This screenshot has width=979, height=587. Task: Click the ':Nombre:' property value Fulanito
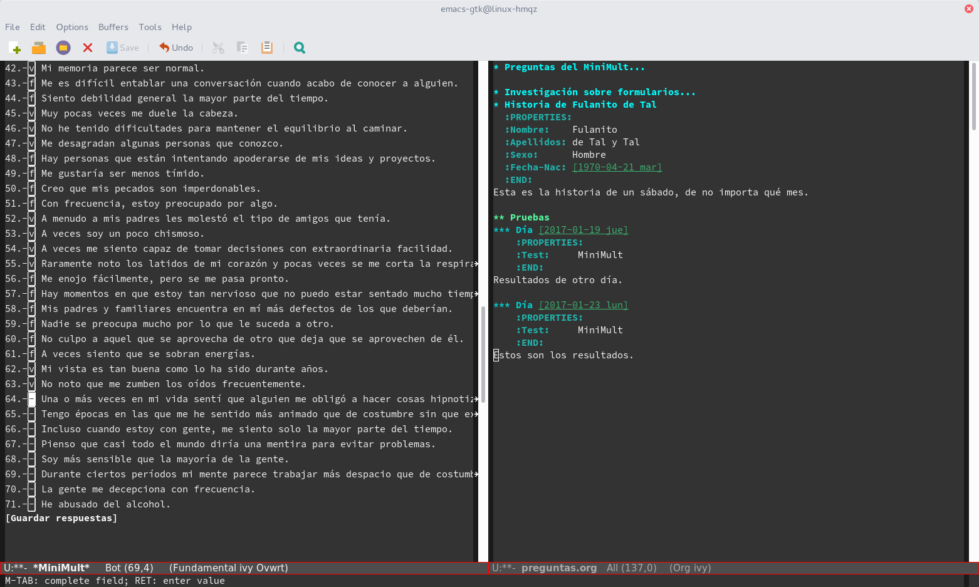(x=595, y=130)
